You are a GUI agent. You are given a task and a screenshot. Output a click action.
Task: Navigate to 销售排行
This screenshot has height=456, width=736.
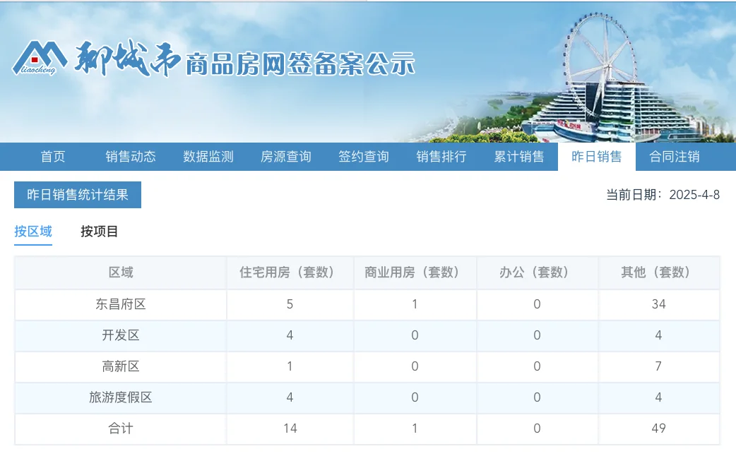coord(441,157)
